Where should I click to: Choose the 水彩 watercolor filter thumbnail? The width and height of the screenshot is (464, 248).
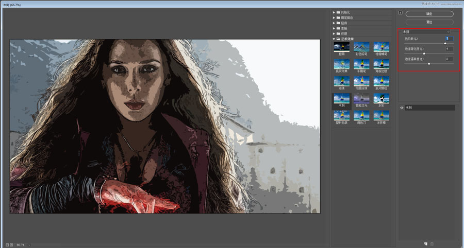(x=381, y=100)
